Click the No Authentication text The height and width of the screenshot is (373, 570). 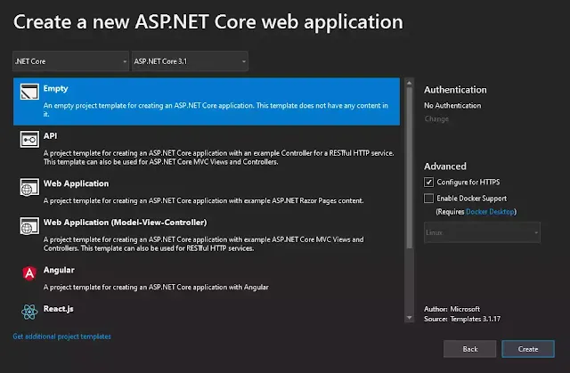(x=452, y=105)
